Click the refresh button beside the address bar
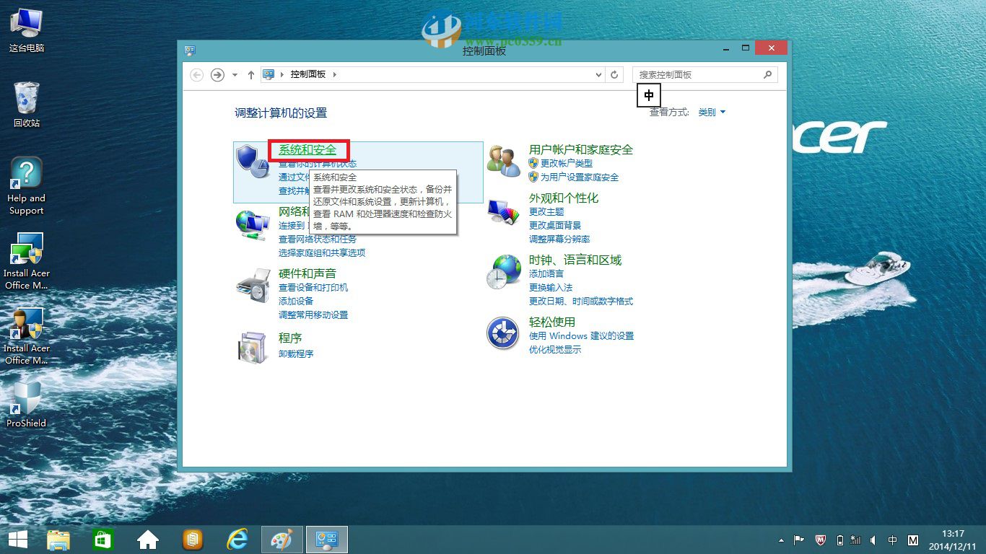Image resolution: width=986 pixels, height=554 pixels. pyautogui.click(x=614, y=74)
